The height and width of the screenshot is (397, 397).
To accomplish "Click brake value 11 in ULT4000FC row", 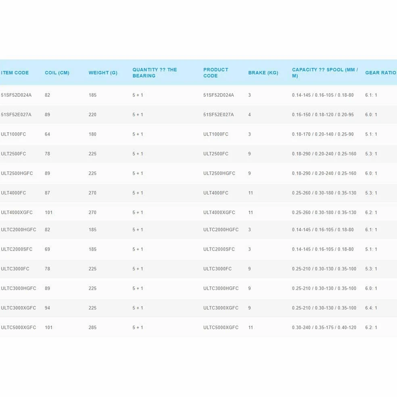I will 251,193.
